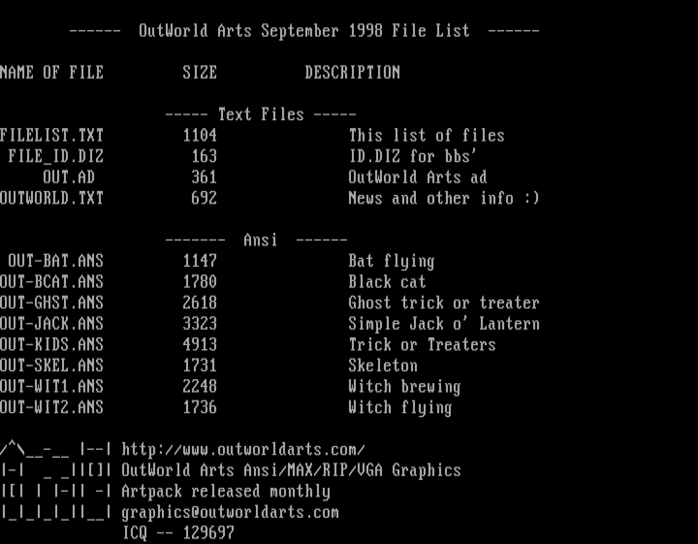Click the SIZE column heading
The width and height of the screenshot is (698, 544).
pyautogui.click(x=200, y=73)
